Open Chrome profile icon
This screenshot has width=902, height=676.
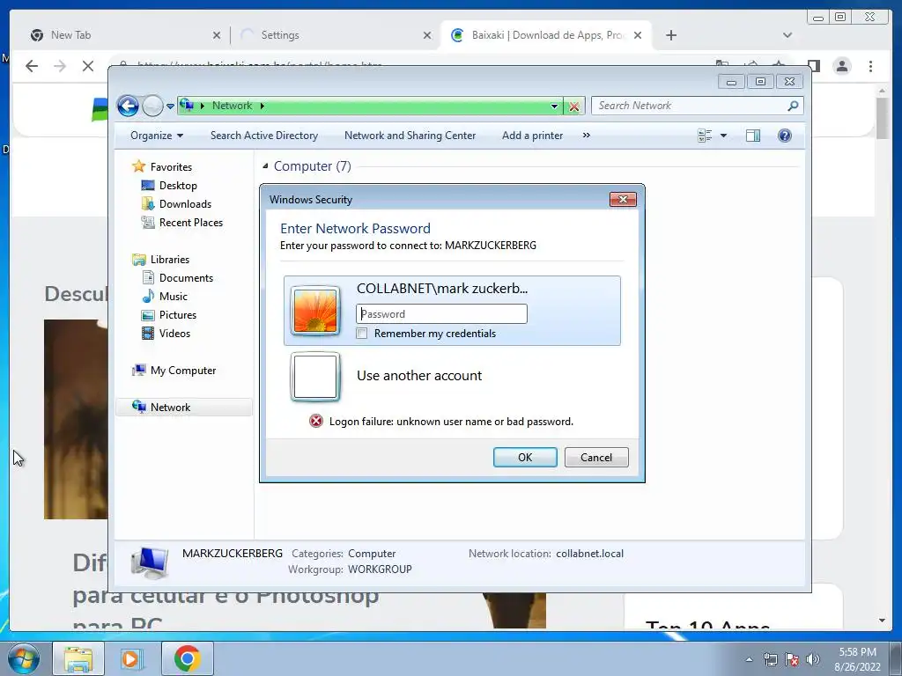pyautogui.click(x=842, y=66)
